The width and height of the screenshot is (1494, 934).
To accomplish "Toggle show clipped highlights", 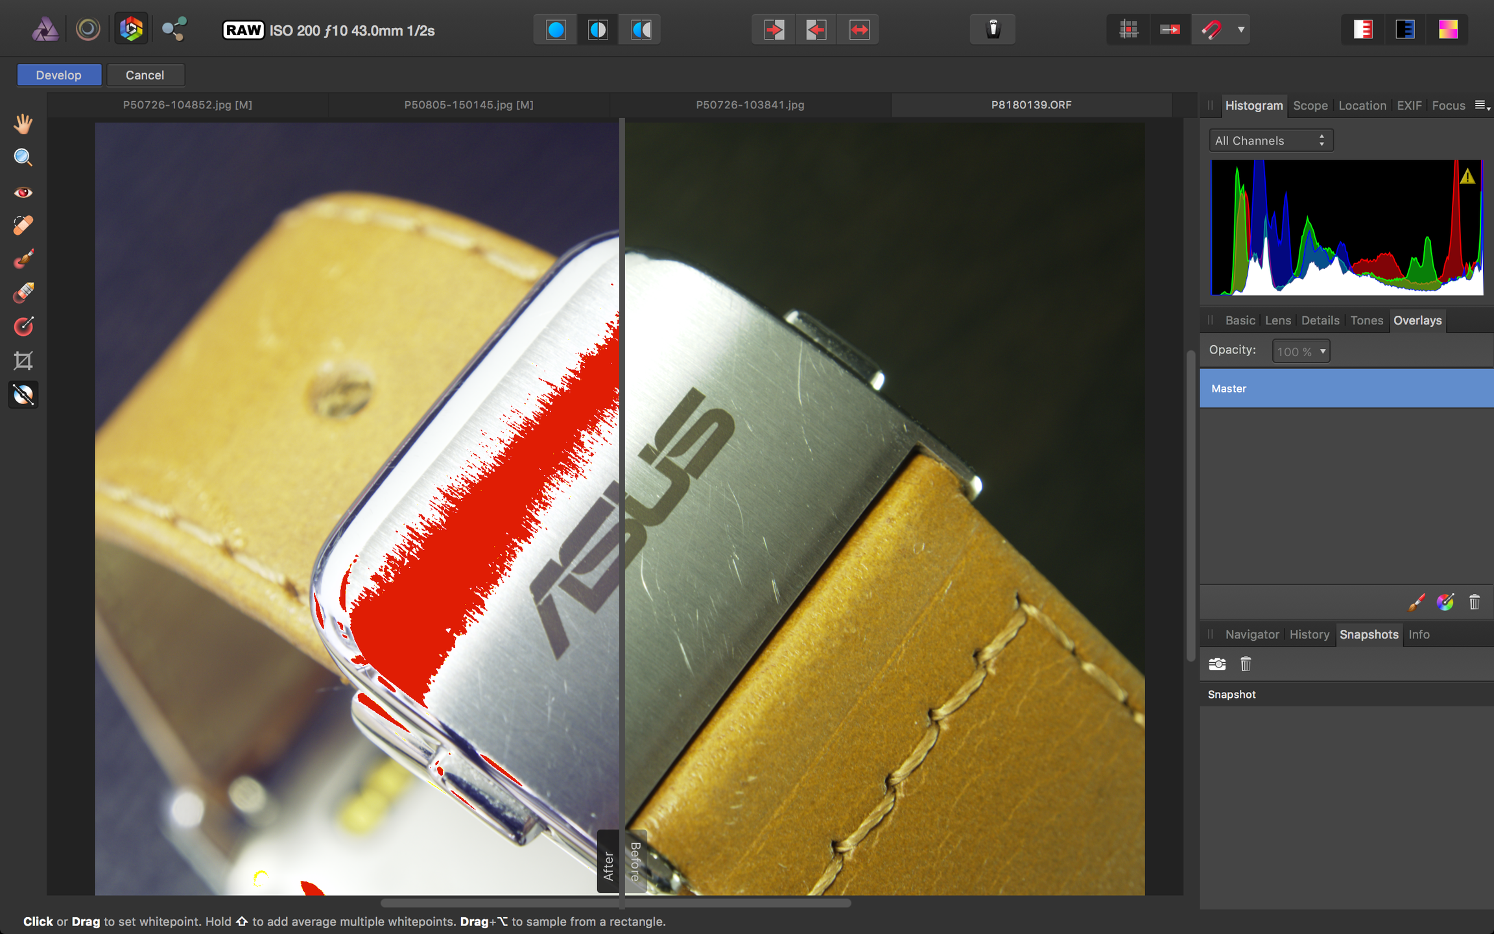I will pyautogui.click(x=1363, y=30).
